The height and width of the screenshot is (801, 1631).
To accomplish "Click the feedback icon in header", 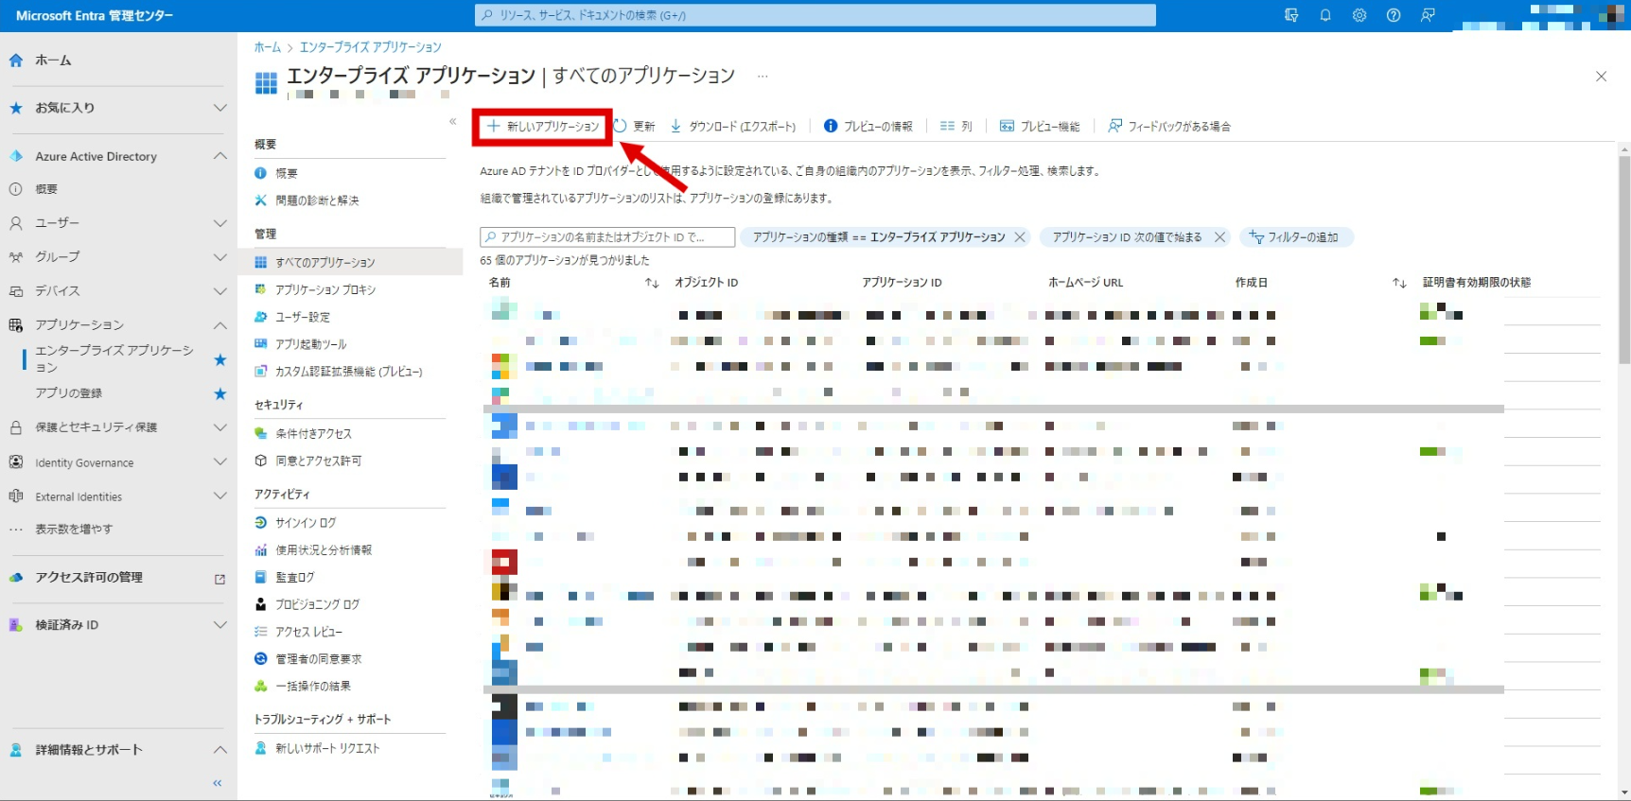I will click(x=1428, y=15).
